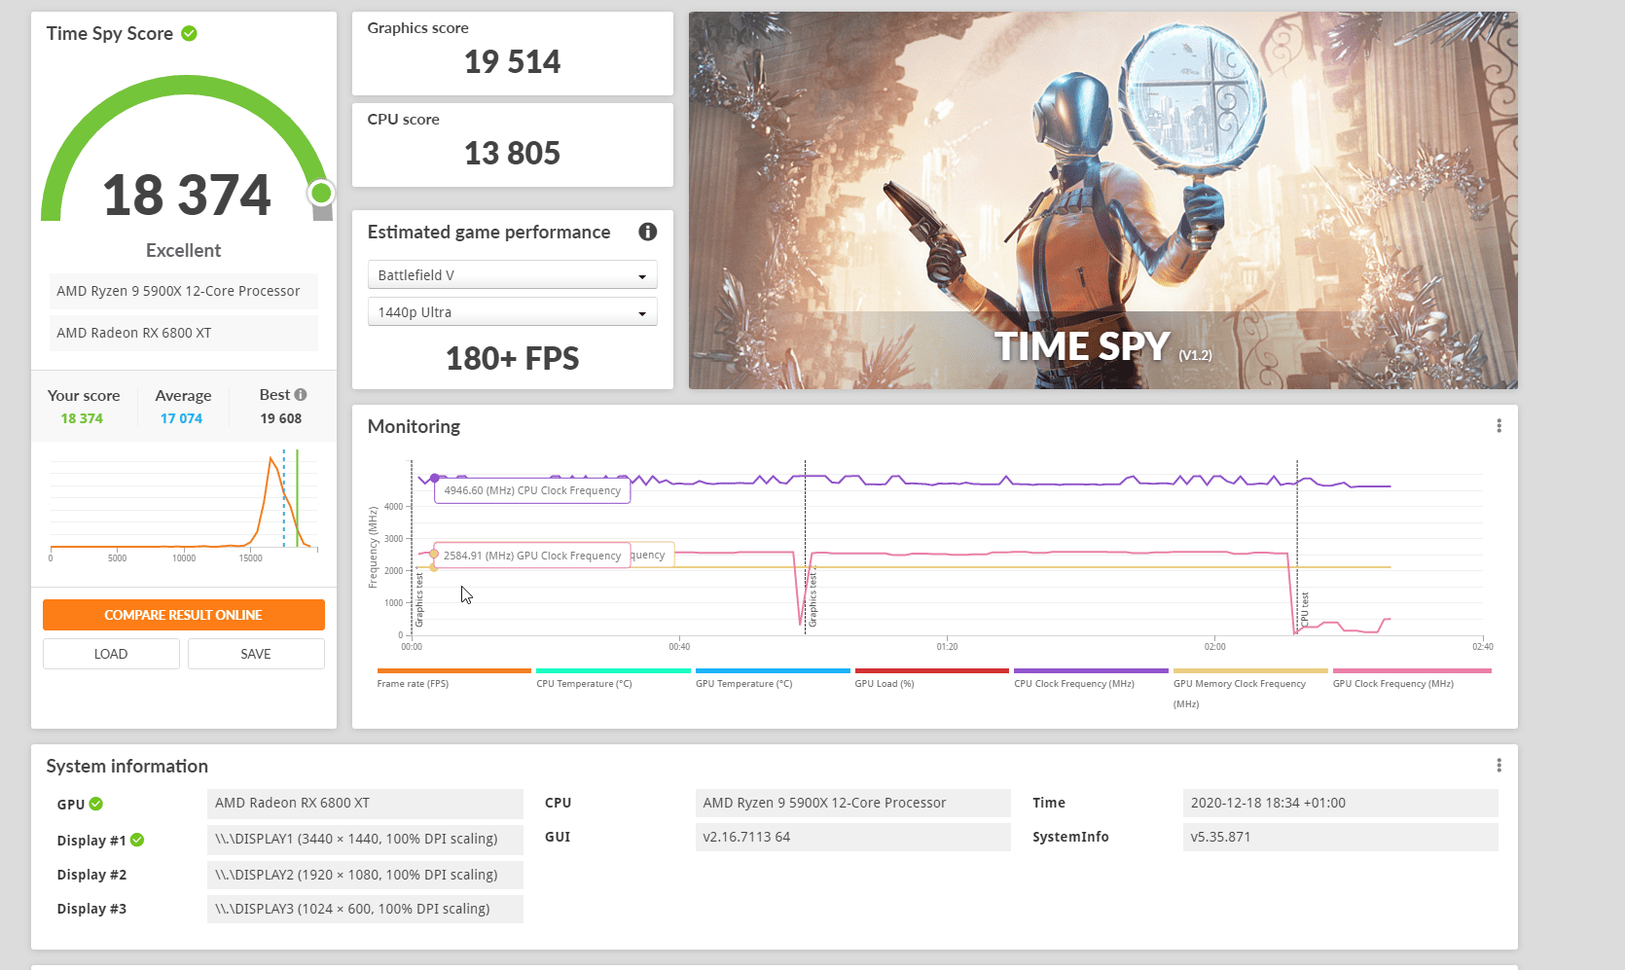
Task: Click the Time field 2020-12-18 18:34
Action: pyautogui.click(x=1341, y=804)
